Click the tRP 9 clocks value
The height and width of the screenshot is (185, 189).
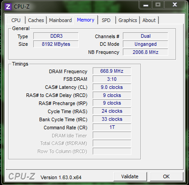112,103
